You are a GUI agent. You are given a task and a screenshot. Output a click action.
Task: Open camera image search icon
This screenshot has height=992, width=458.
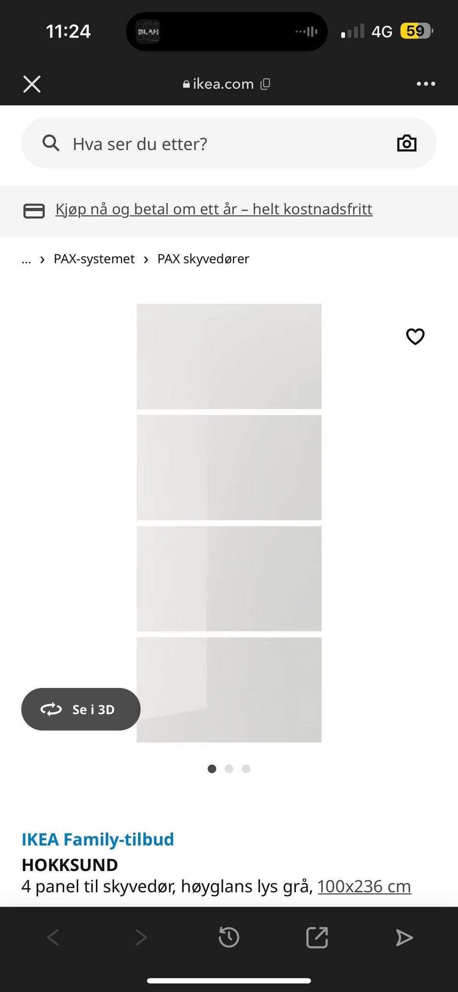click(x=406, y=143)
